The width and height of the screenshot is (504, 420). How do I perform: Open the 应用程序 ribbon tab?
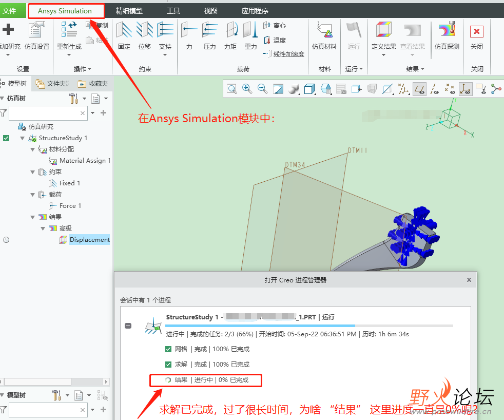[255, 11]
